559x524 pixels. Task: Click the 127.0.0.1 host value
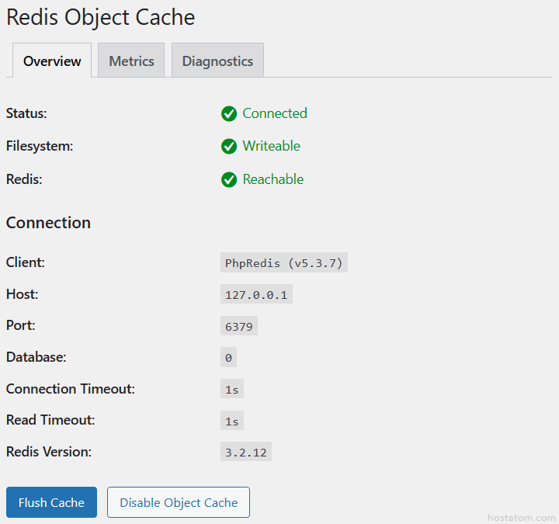tap(256, 295)
